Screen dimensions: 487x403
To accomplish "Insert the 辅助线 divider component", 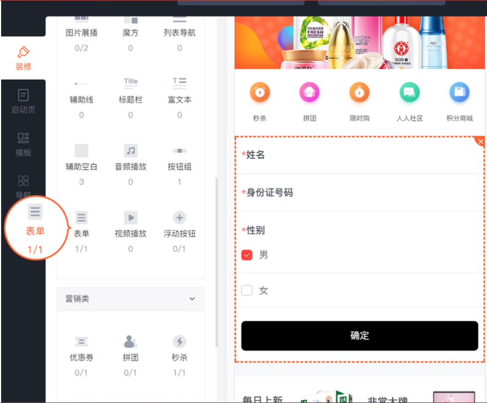I will (x=81, y=99).
